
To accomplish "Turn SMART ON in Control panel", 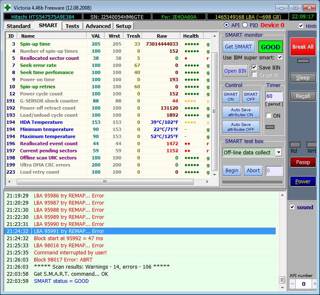I will tap(230, 97).
